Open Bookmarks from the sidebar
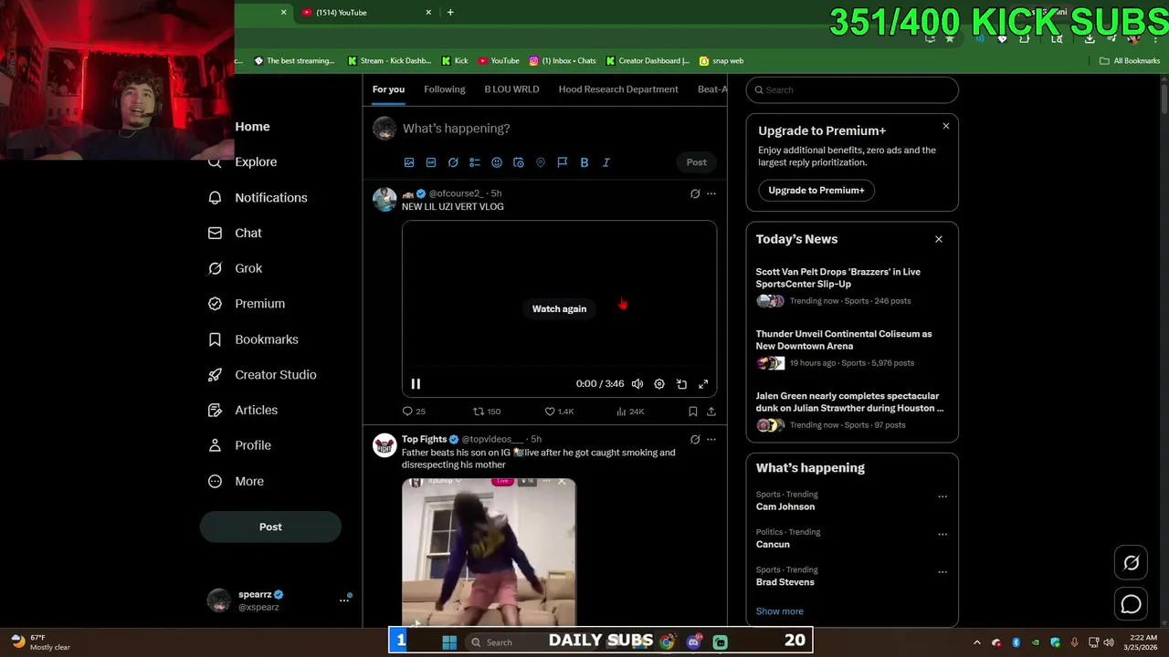The width and height of the screenshot is (1169, 657). tap(253, 339)
